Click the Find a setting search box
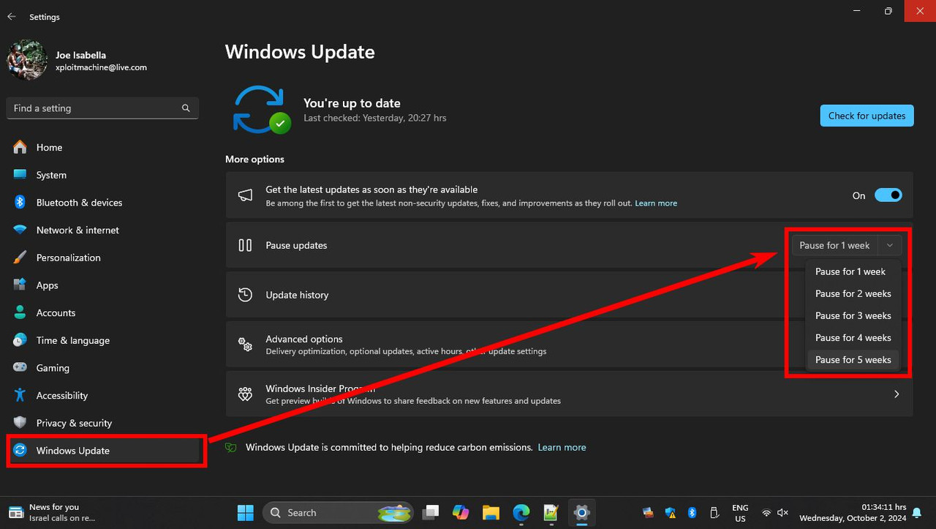 tap(102, 108)
